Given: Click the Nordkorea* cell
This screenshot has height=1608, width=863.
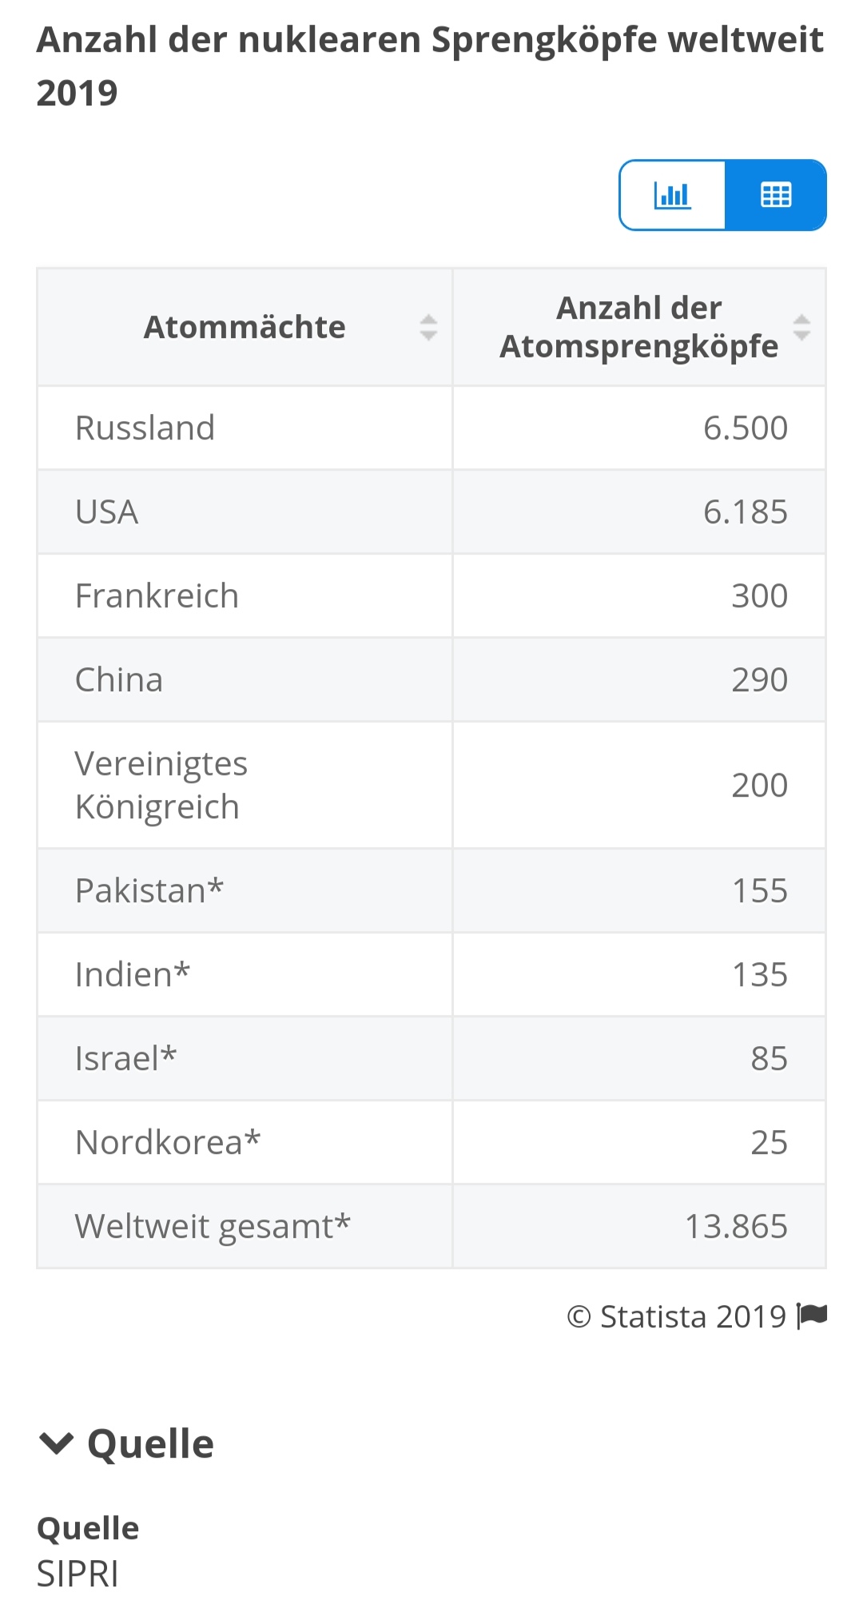Looking at the screenshot, I should coord(168,1142).
